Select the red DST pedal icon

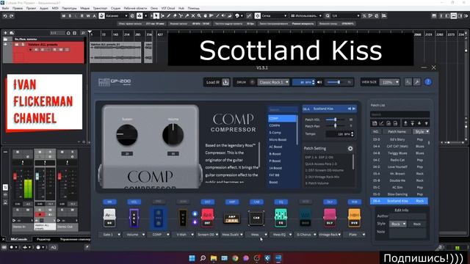coord(207,218)
